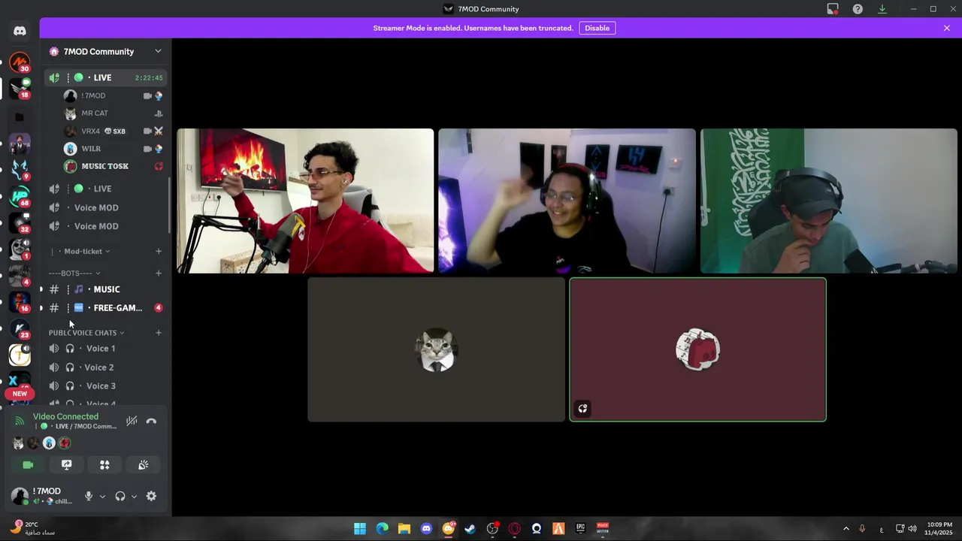Select user VRX4 in voice list
The height and width of the screenshot is (541, 962).
click(x=113, y=131)
